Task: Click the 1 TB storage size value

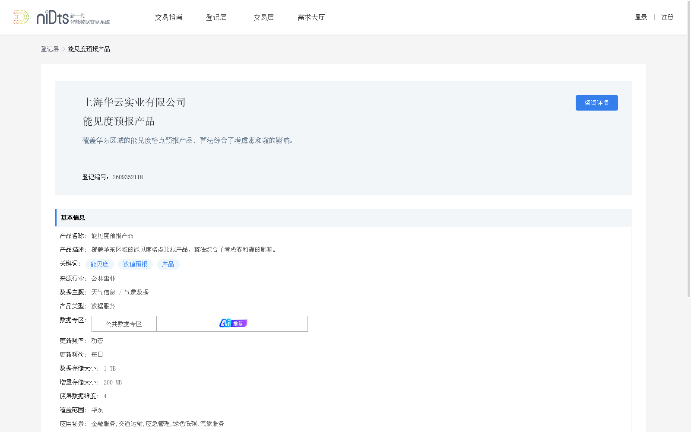Action: pyautogui.click(x=110, y=368)
